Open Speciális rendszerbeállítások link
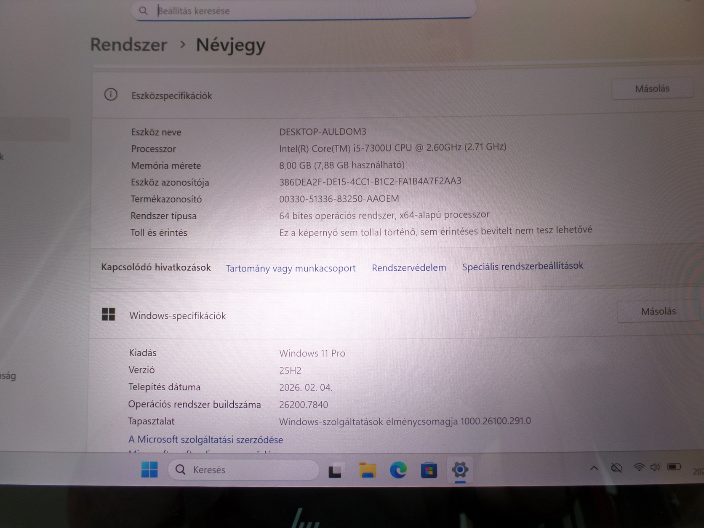 click(x=523, y=266)
